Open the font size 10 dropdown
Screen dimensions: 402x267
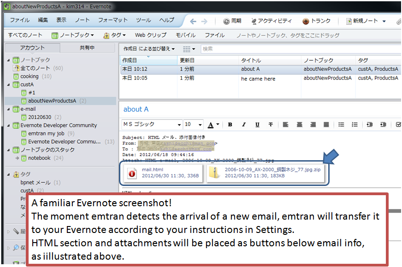coord(200,125)
